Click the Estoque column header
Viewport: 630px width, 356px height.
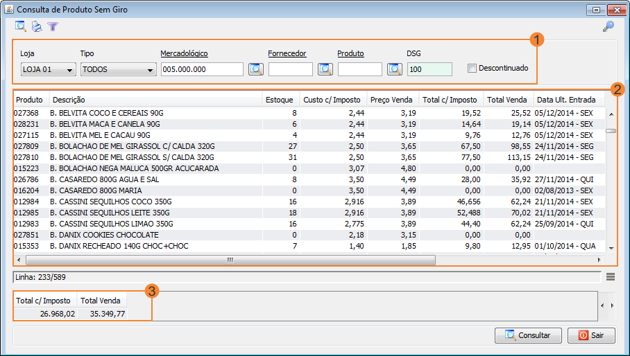[x=280, y=100]
